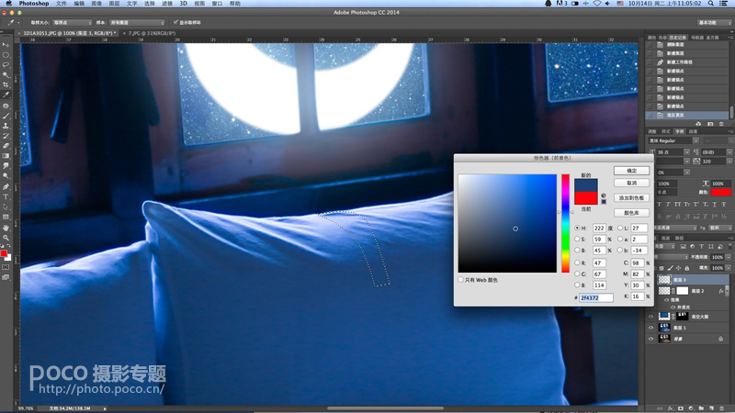Open the 文件 menu
Image resolution: width=735 pixels, height=413 pixels.
click(62, 4)
